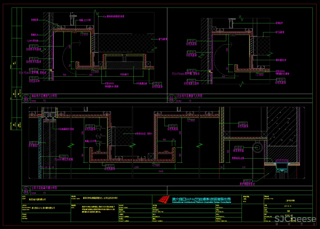Select the 12MM label in detail 02

click(32, 41)
